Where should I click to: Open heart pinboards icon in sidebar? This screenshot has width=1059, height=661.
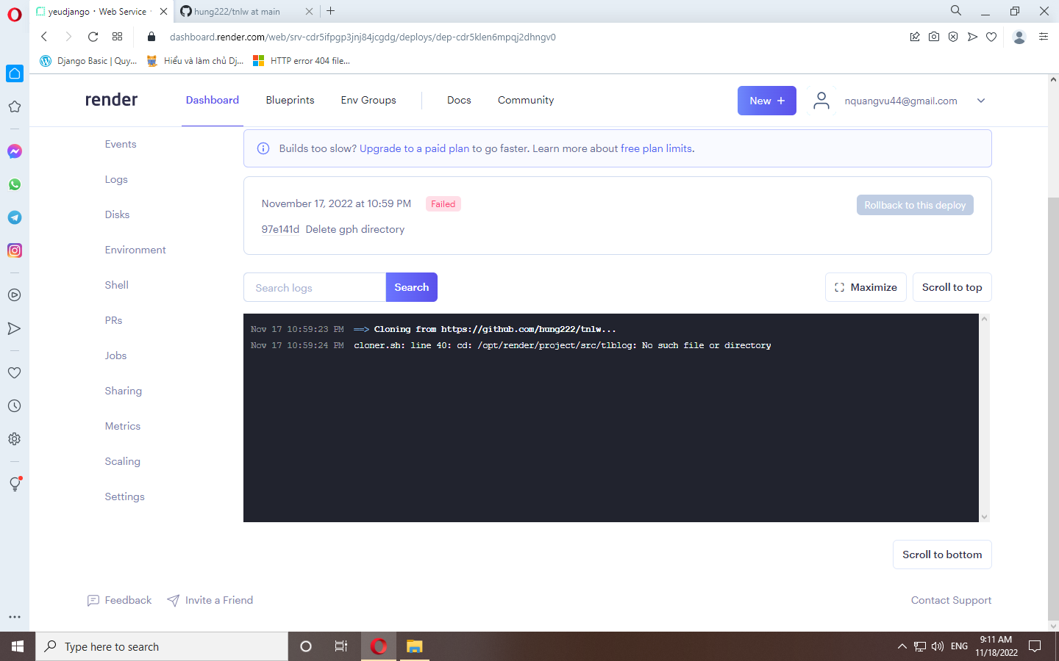(x=15, y=372)
